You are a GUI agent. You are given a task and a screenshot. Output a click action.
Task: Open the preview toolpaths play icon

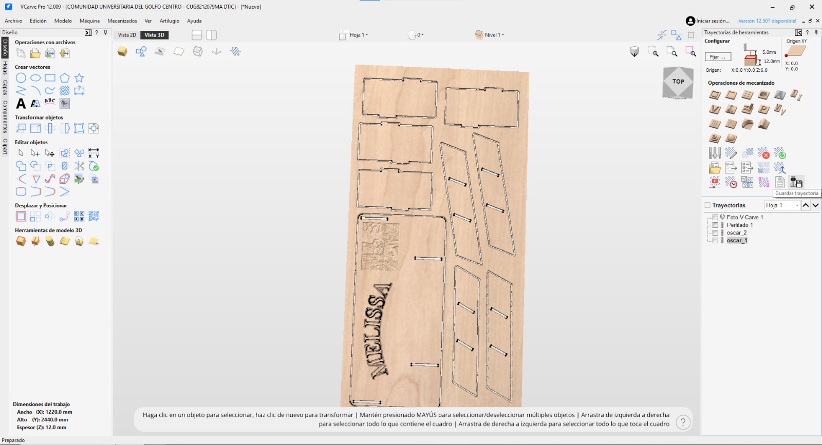[715, 182]
